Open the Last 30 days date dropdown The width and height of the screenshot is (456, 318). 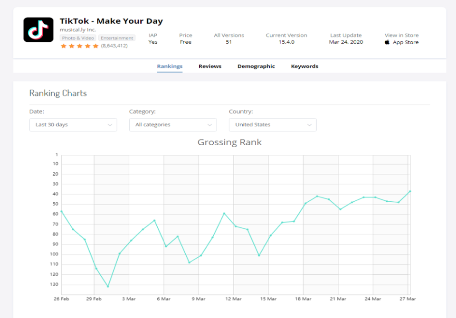[73, 125]
